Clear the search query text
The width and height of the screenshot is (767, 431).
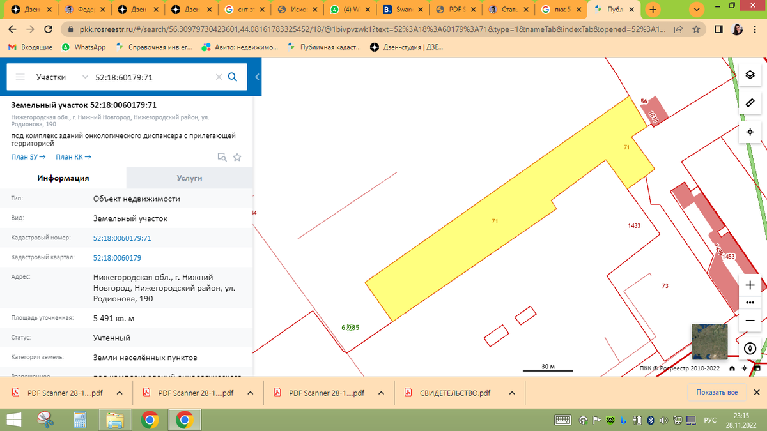coord(219,77)
